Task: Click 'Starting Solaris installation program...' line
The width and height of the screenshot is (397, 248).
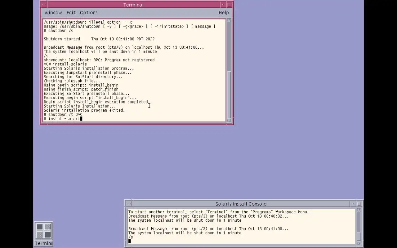Action: (x=89, y=68)
